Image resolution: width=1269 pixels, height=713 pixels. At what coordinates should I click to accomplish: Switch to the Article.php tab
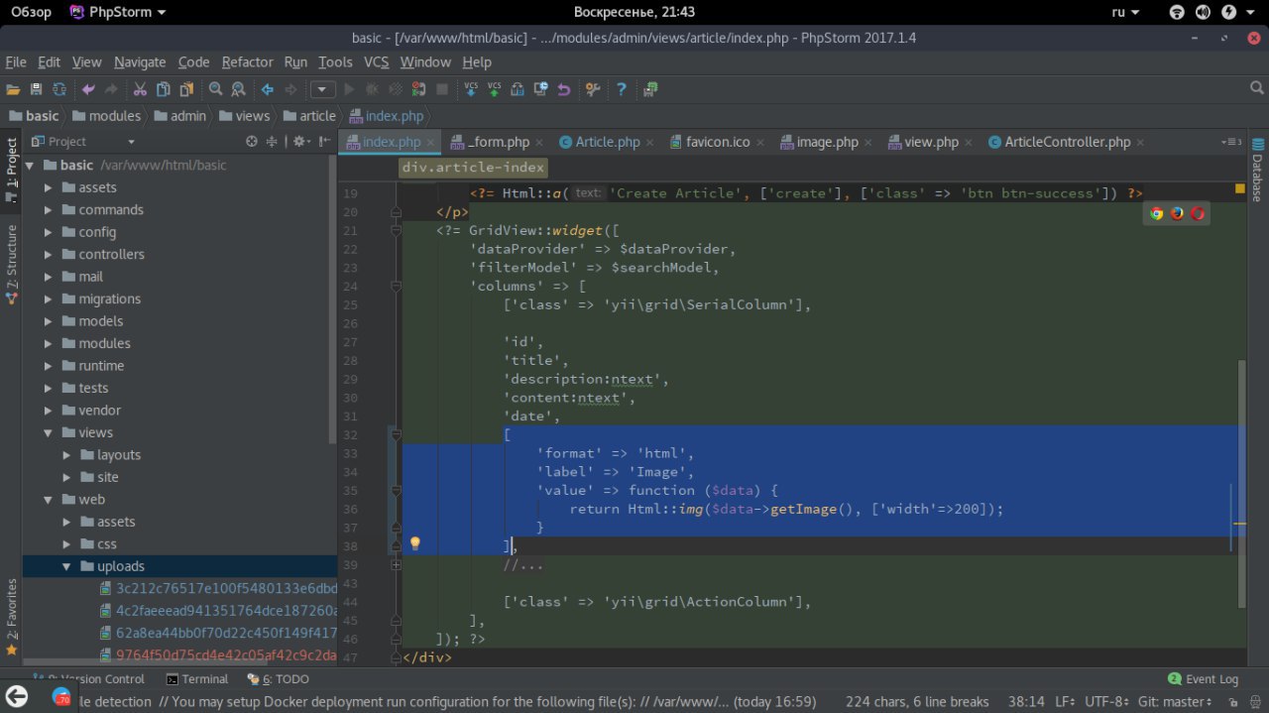pyautogui.click(x=608, y=142)
